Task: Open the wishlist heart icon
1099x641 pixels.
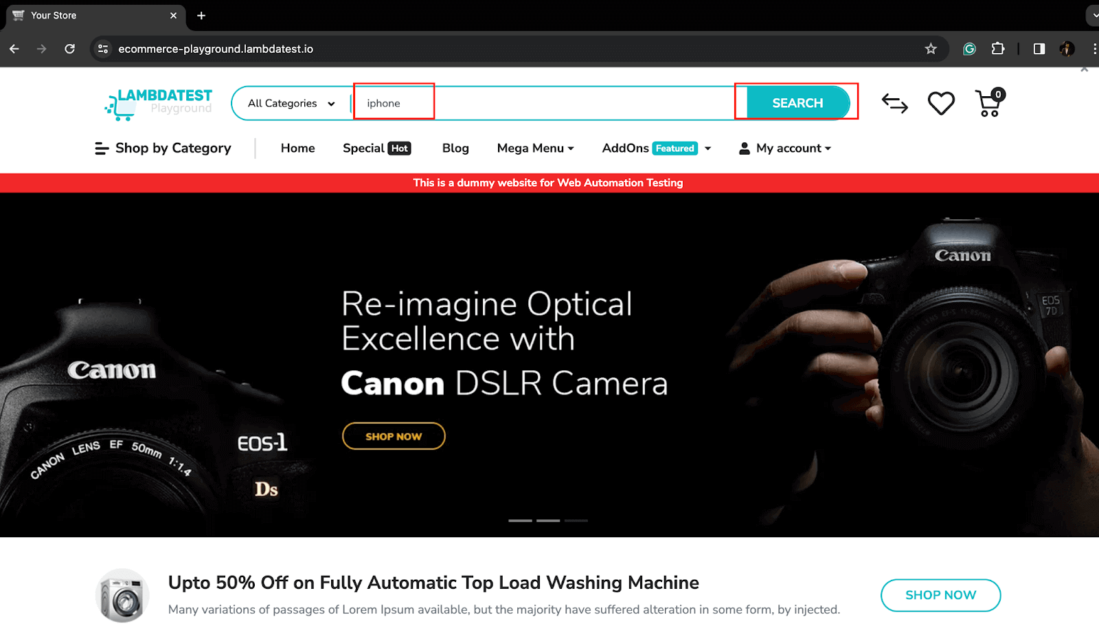Action: [941, 104]
